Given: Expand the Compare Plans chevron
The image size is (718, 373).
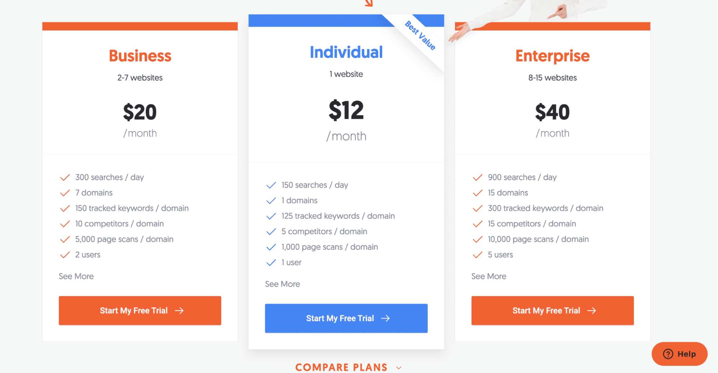Looking at the screenshot, I should 399,368.
